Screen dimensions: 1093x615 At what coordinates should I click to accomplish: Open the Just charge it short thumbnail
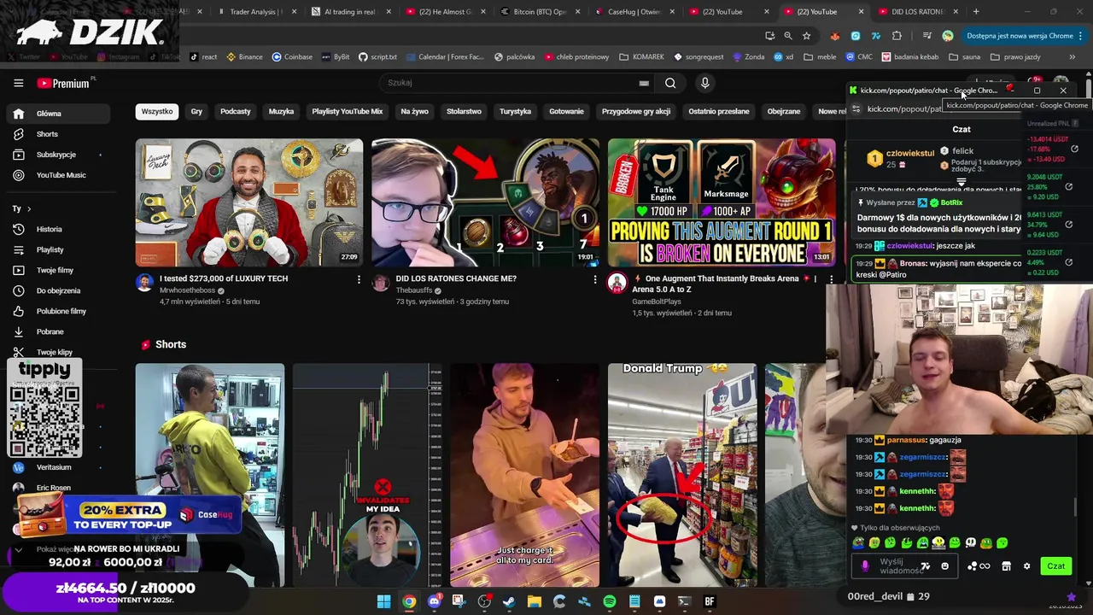pos(524,475)
